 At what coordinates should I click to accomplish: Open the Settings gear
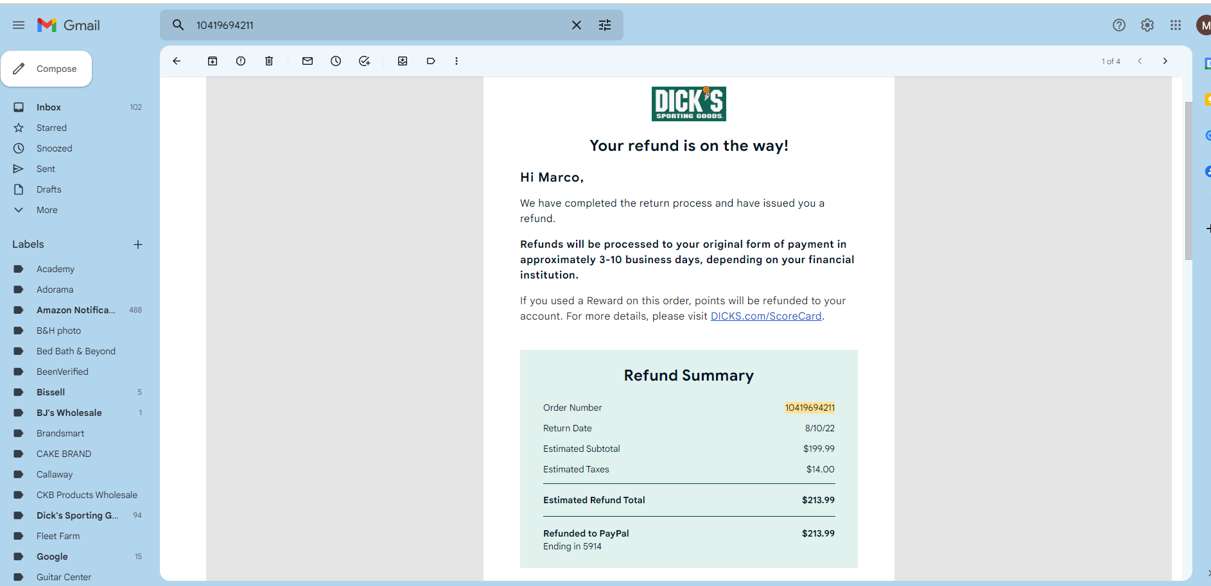click(1147, 25)
